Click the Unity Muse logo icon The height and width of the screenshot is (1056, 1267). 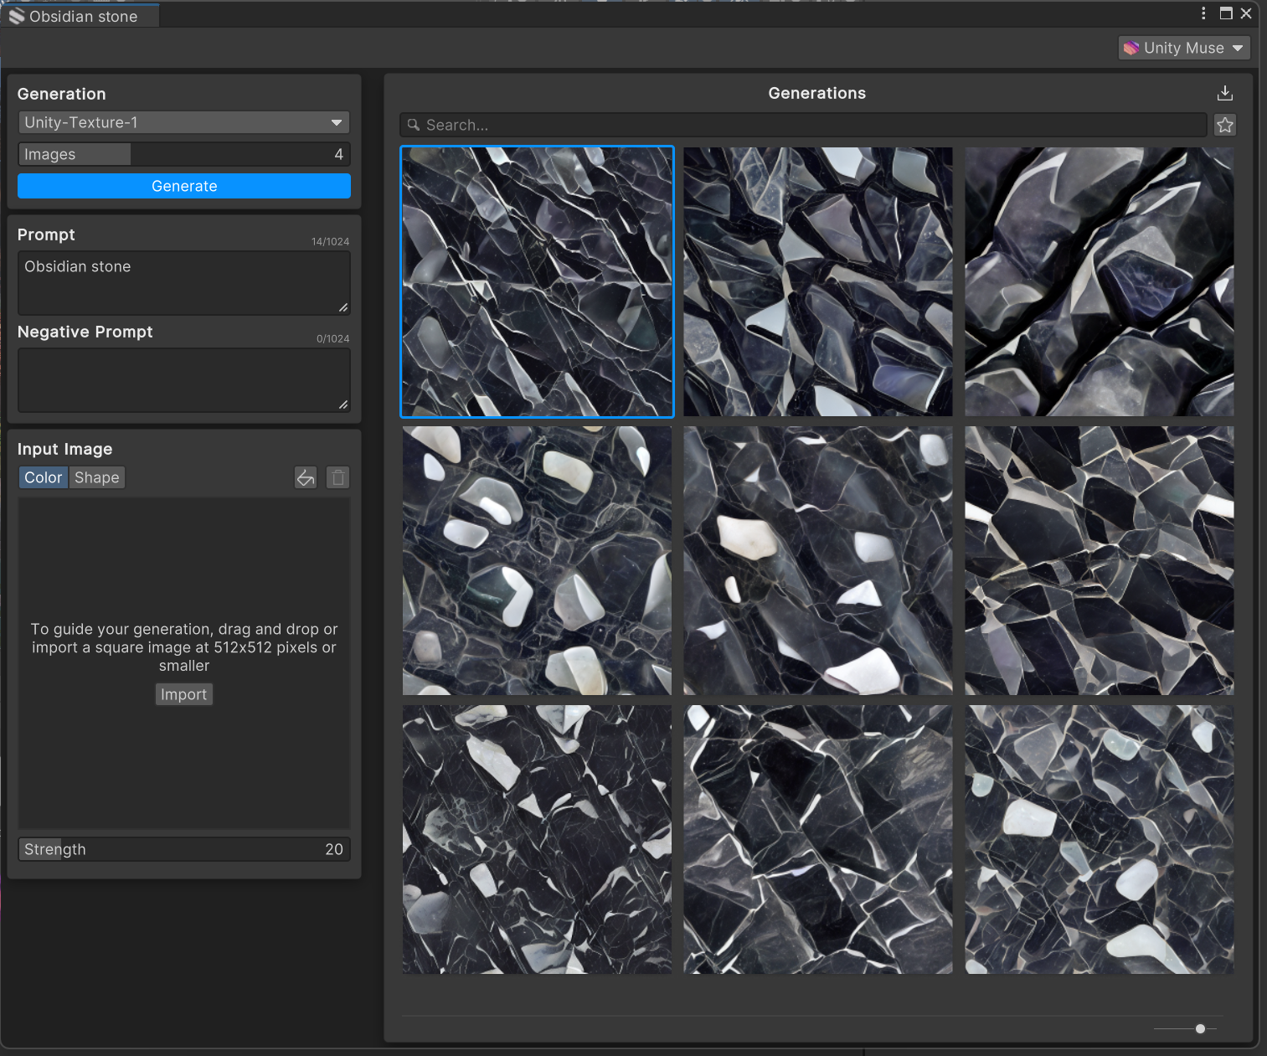[x=1131, y=48]
